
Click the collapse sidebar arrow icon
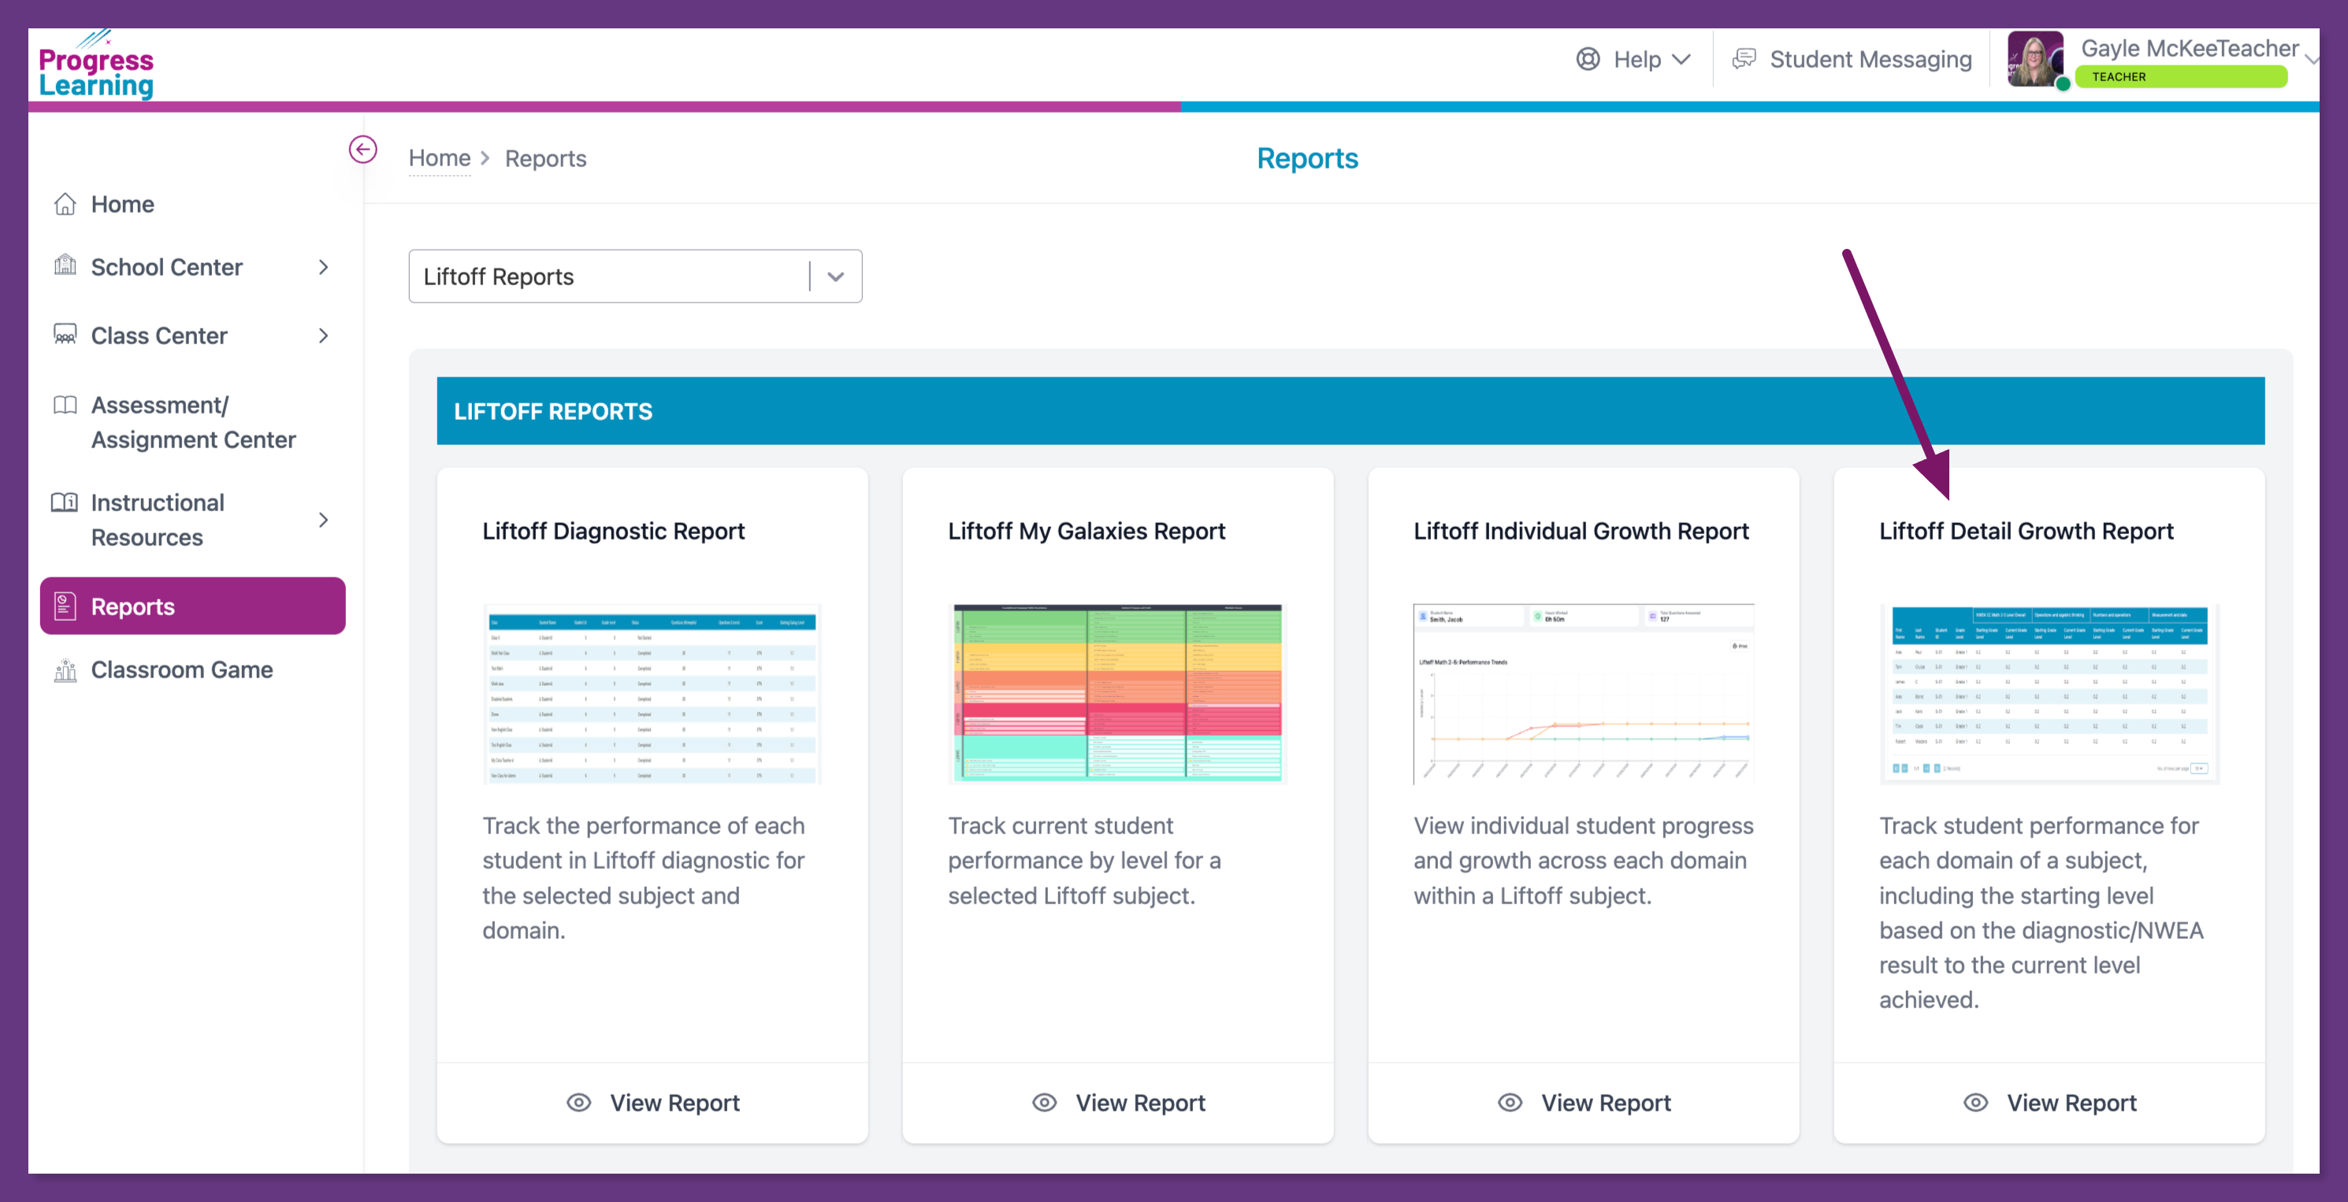coord(362,150)
